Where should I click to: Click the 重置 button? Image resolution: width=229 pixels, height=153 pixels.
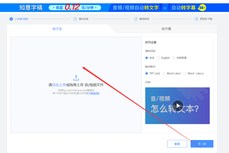[x=177, y=144]
